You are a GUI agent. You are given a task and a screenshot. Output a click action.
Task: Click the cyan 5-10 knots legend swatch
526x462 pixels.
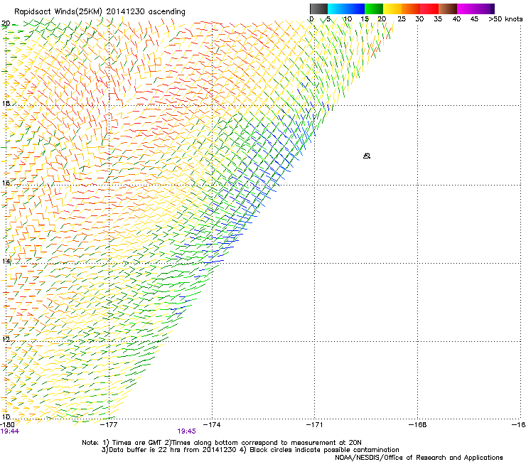(x=337, y=9)
